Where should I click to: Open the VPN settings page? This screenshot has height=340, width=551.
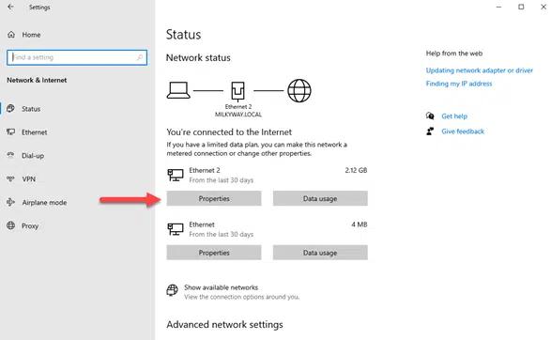[x=29, y=179]
